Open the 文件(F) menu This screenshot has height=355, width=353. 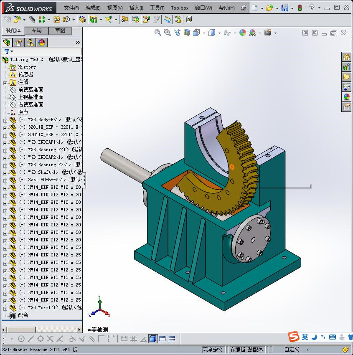pyautogui.click(x=71, y=8)
